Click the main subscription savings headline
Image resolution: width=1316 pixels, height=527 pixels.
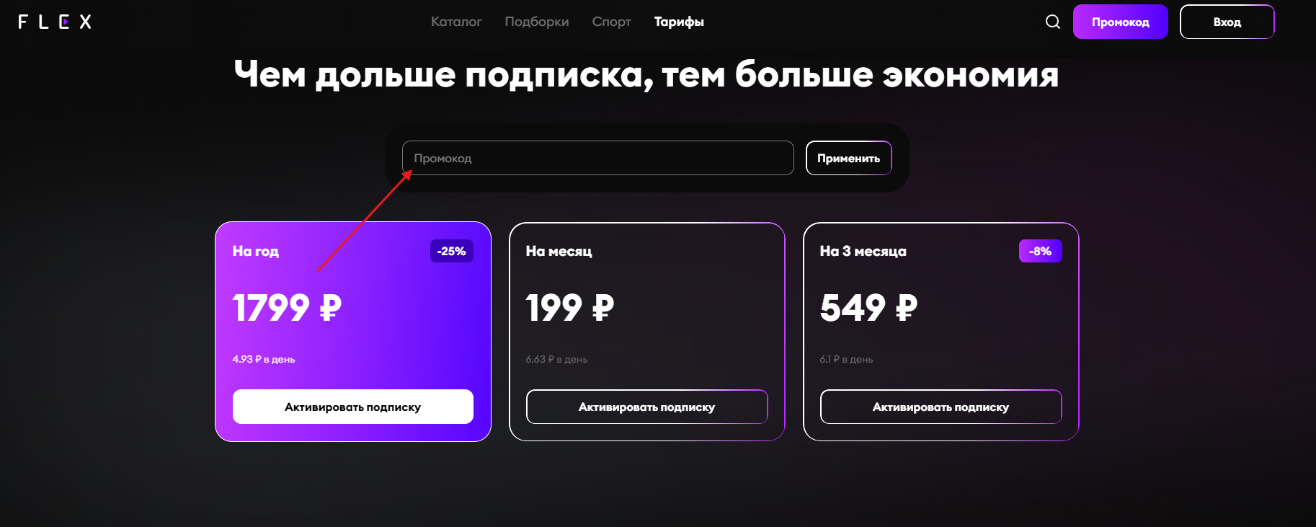[x=646, y=74]
